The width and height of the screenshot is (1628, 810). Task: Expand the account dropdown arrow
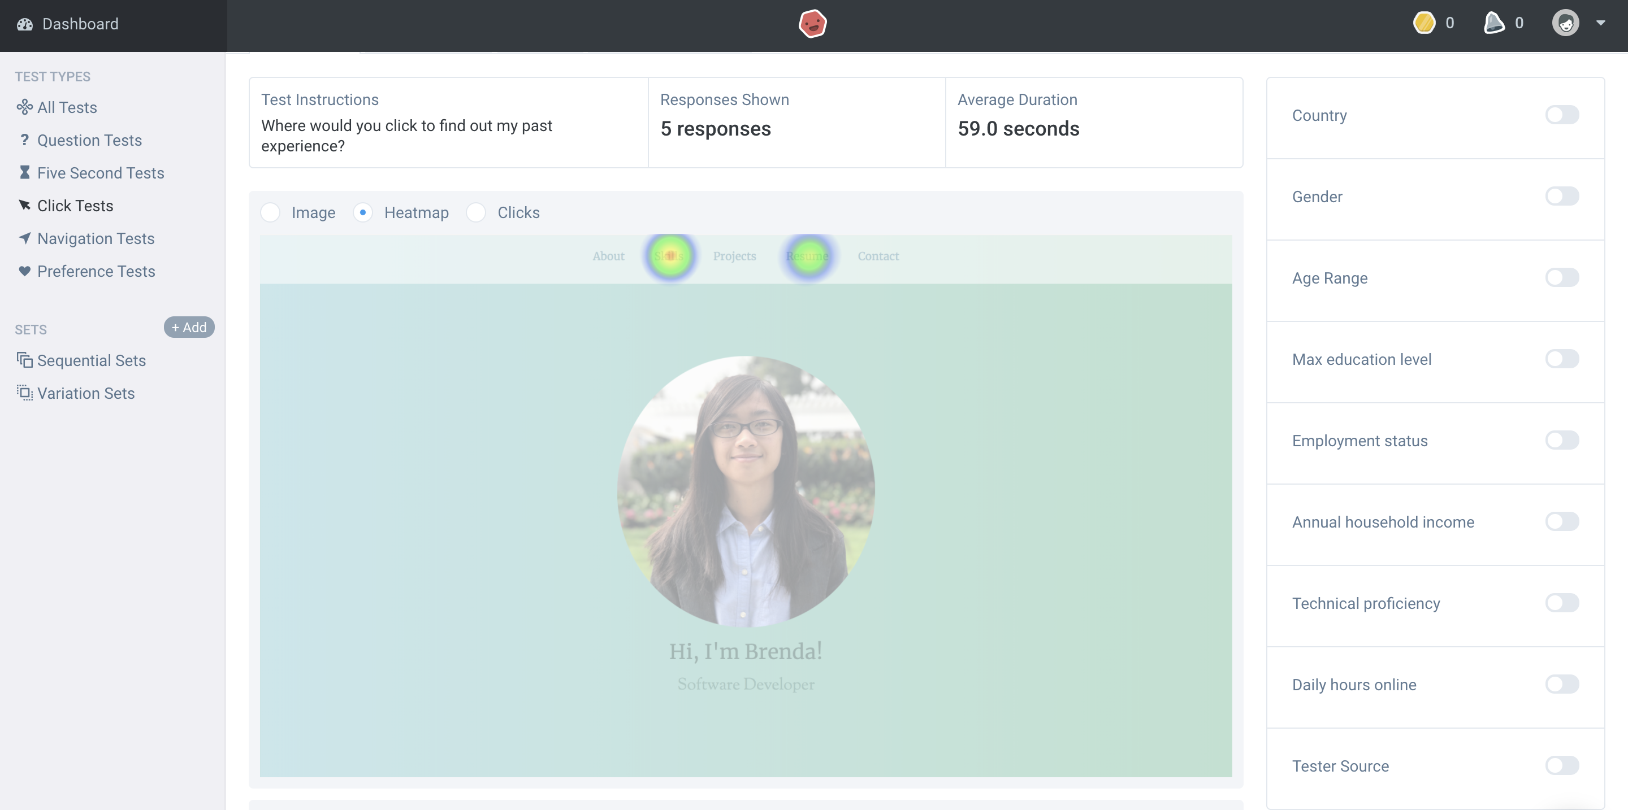pos(1601,23)
